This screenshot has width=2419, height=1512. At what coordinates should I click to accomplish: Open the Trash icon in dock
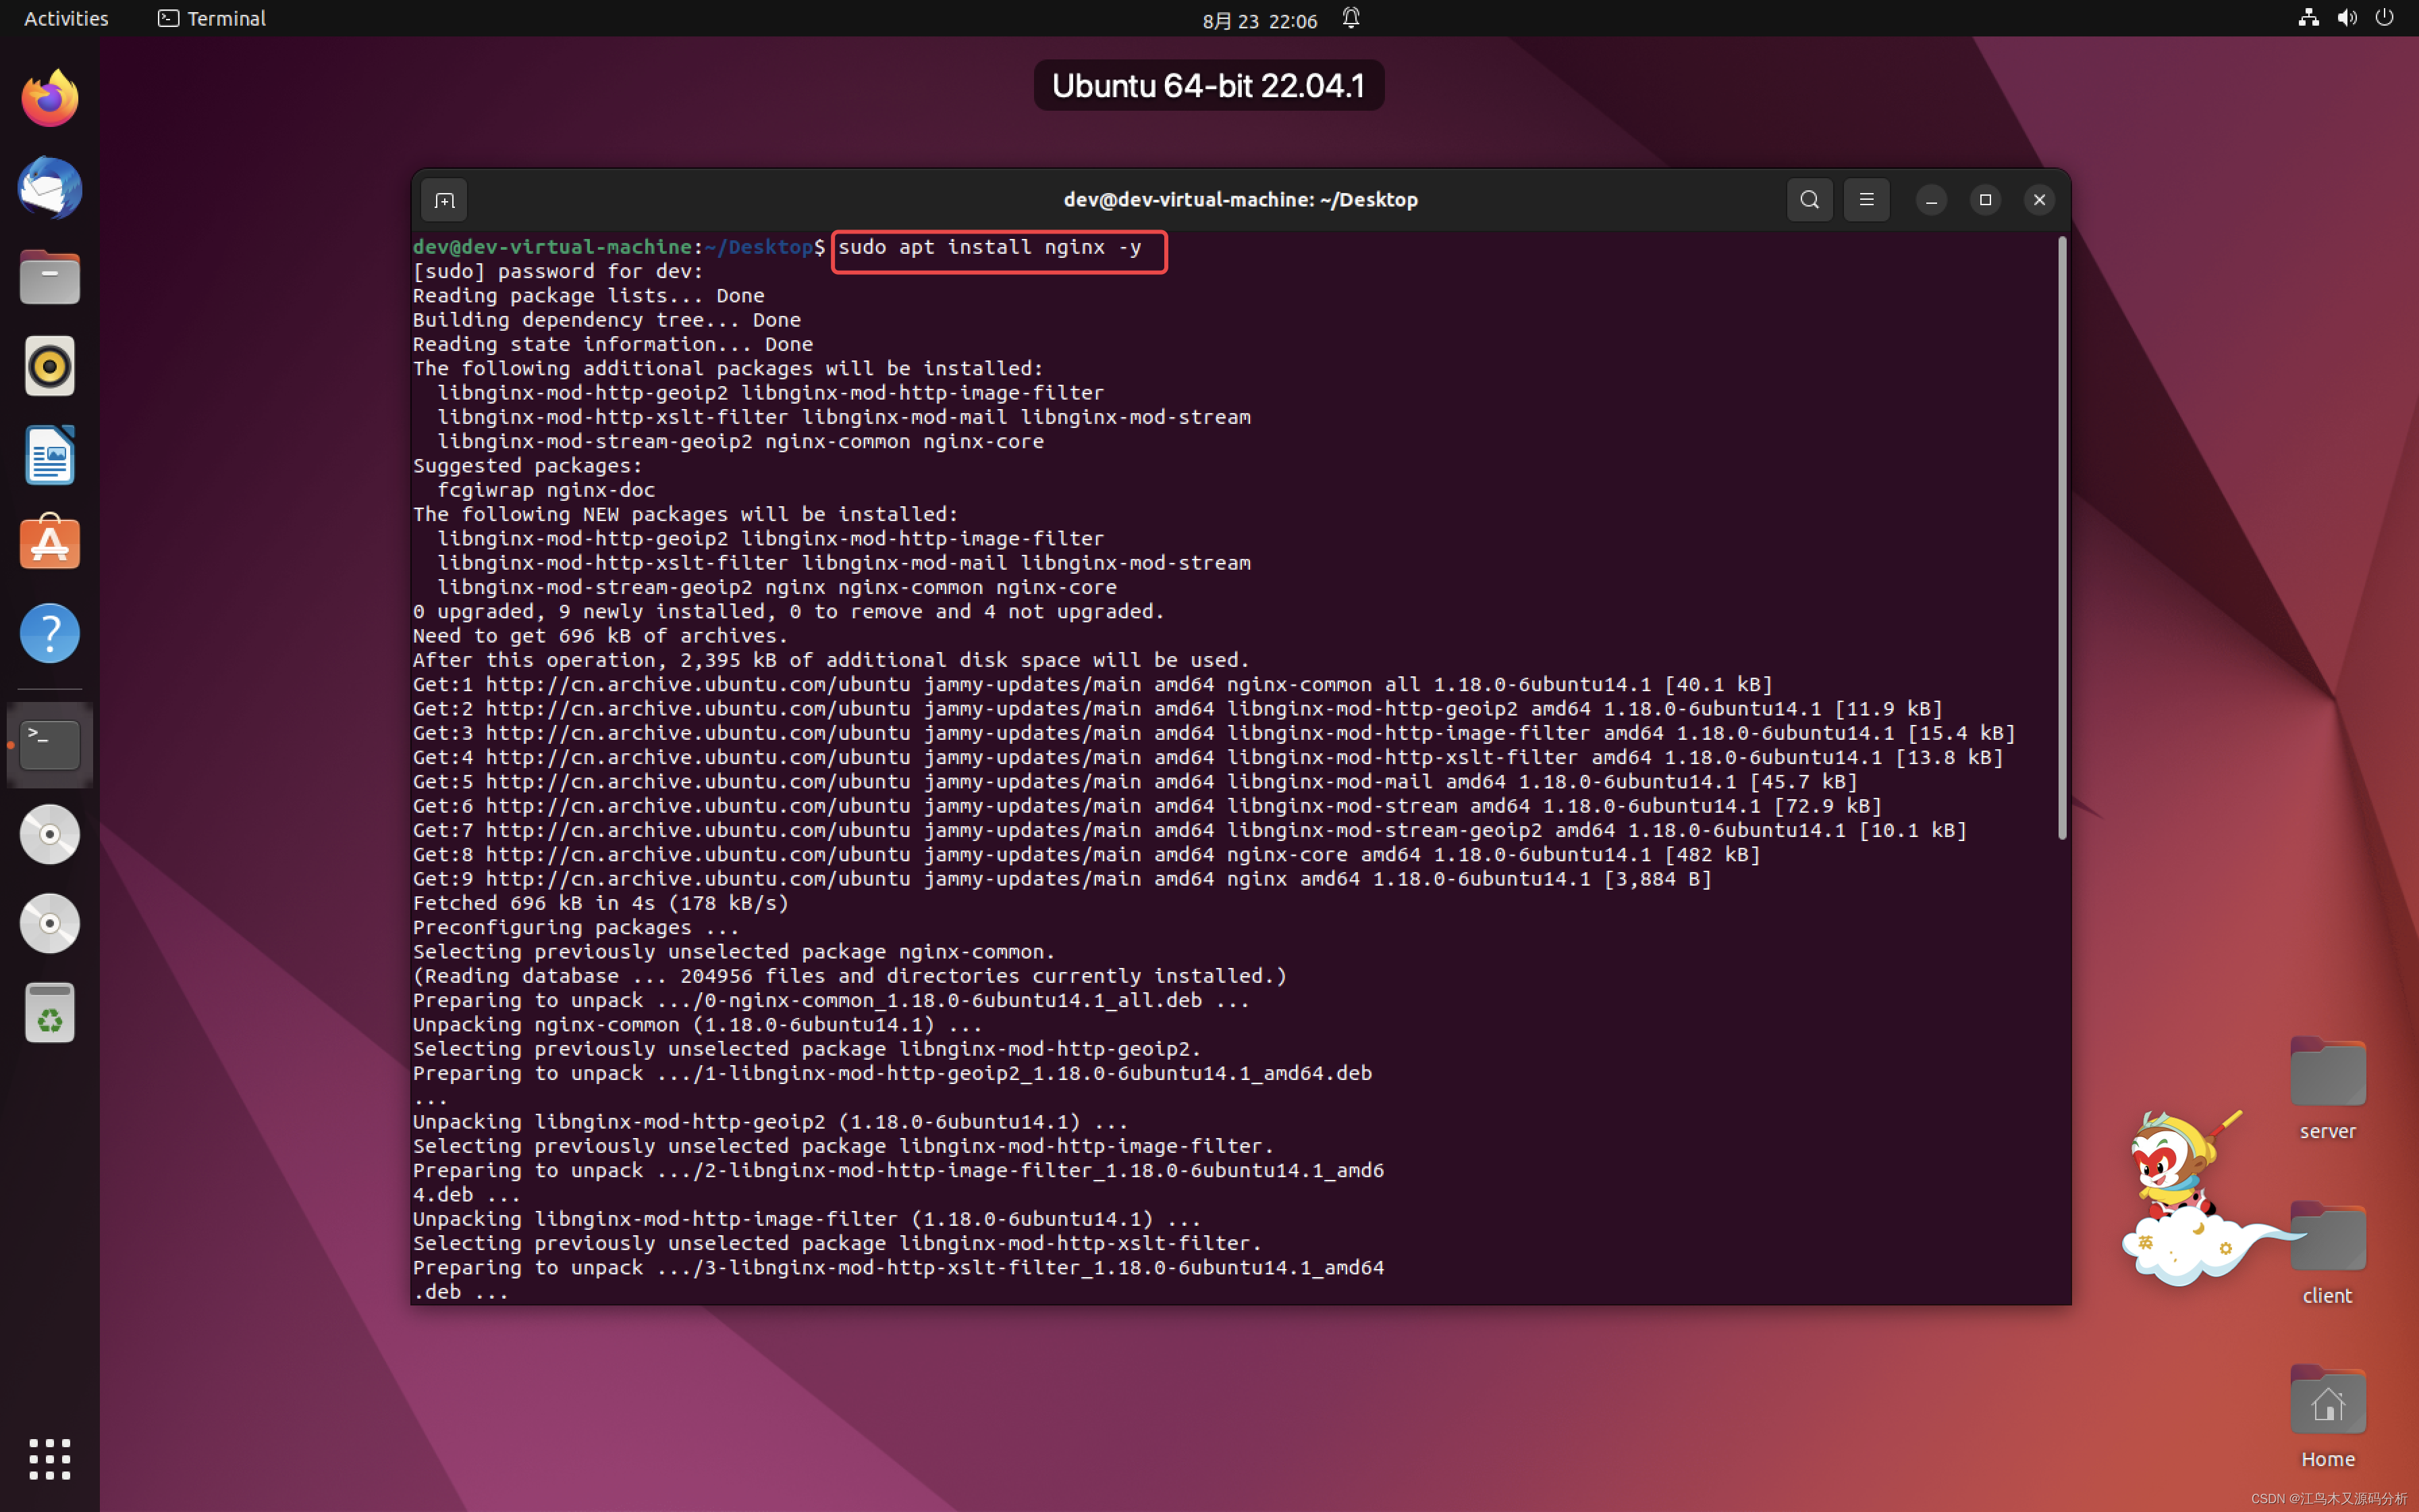[x=50, y=1013]
